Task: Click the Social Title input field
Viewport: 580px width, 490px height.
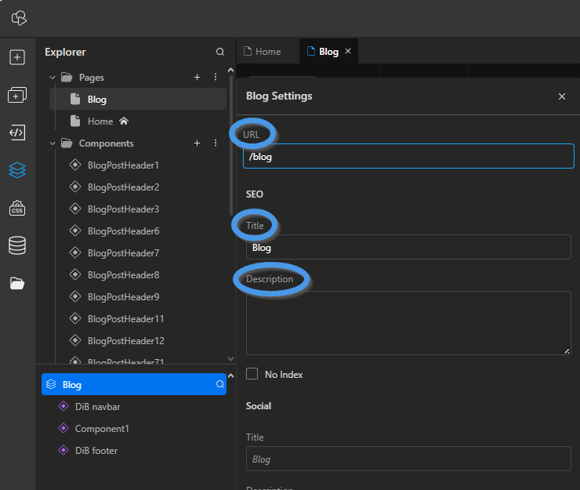Action: click(408, 459)
